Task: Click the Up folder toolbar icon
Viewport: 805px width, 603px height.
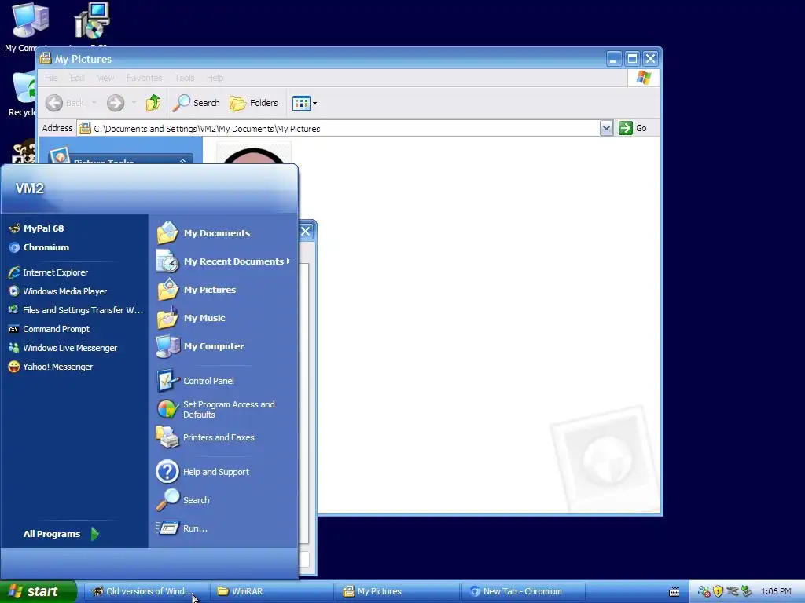Action: [x=153, y=103]
